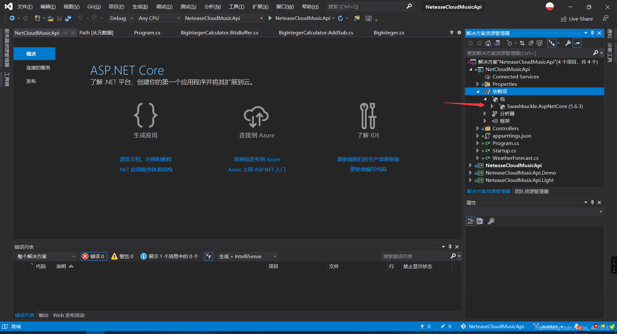Open the 文件(F) menu
The image size is (617, 334).
(x=25, y=7)
